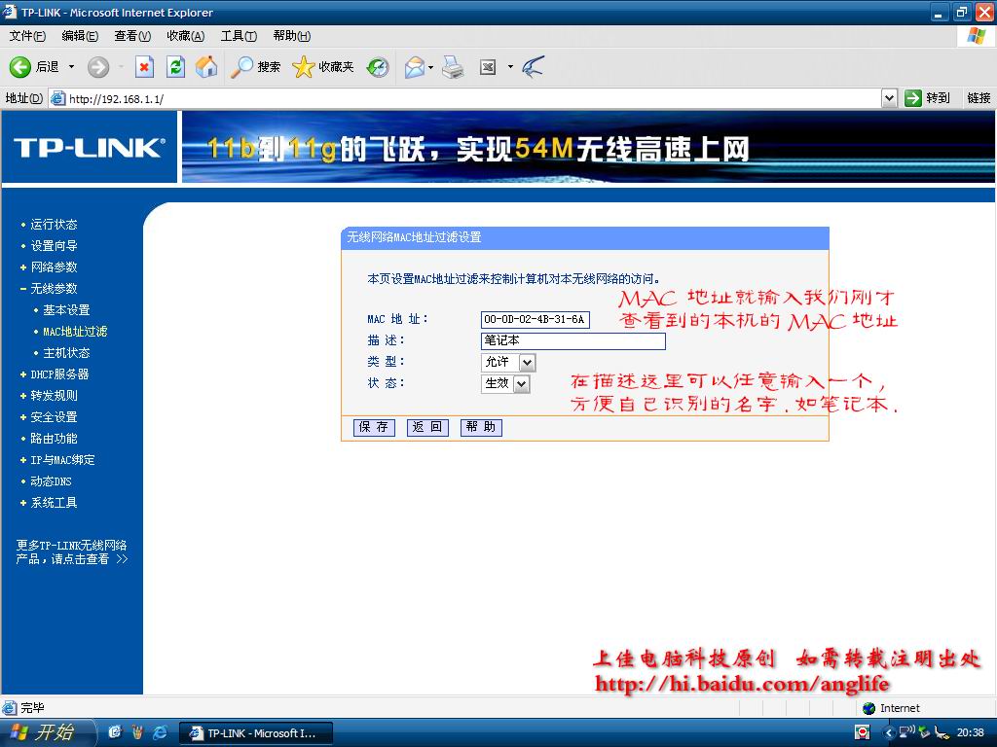Image resolution: width=997 pixels, height=747 pixels.
Task: Open Back button history dropdown arrow
Action: pyautogui.click(x=71, y=67)
